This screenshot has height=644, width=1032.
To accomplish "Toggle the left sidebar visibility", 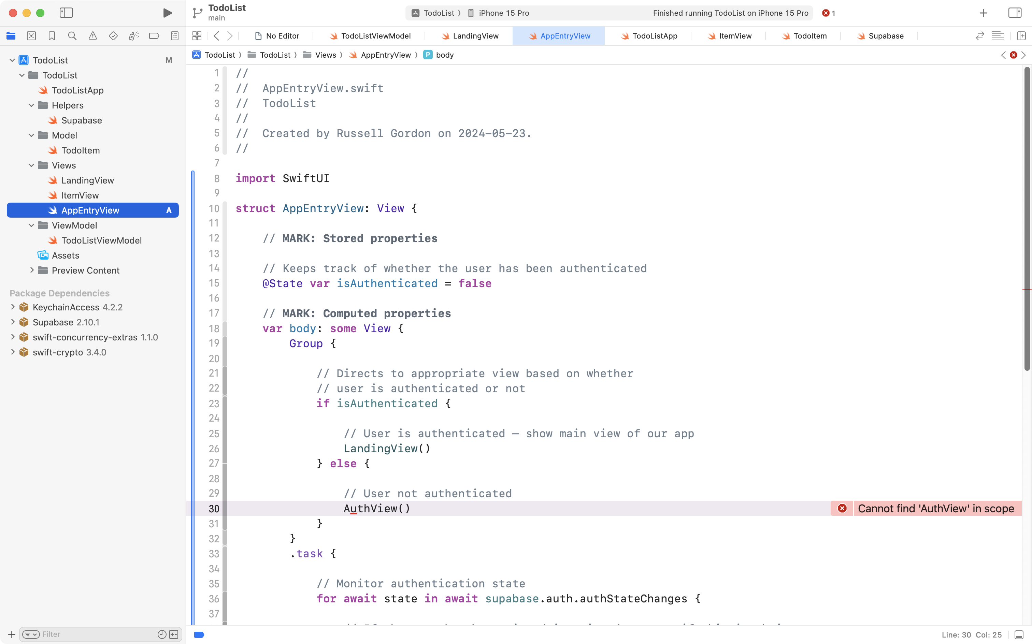I will point(67,13).
